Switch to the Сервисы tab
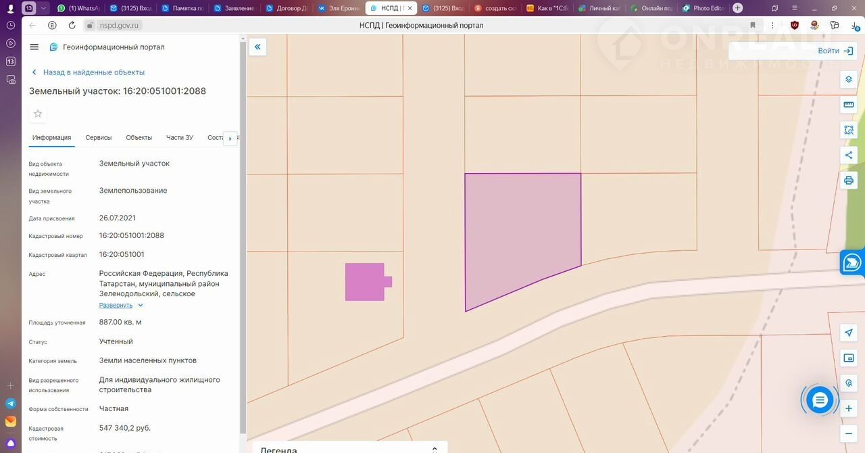Viewport: 865px width, 453px height. tap(99, 138)
